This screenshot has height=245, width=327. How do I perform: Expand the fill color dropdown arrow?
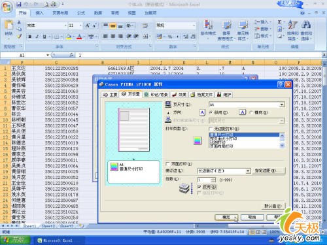coord(73,37)
